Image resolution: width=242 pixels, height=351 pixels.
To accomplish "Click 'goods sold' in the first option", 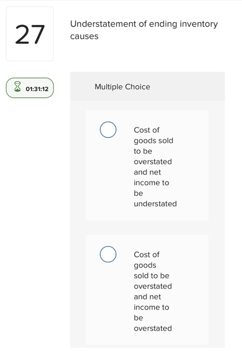I will tap(153, 141).
